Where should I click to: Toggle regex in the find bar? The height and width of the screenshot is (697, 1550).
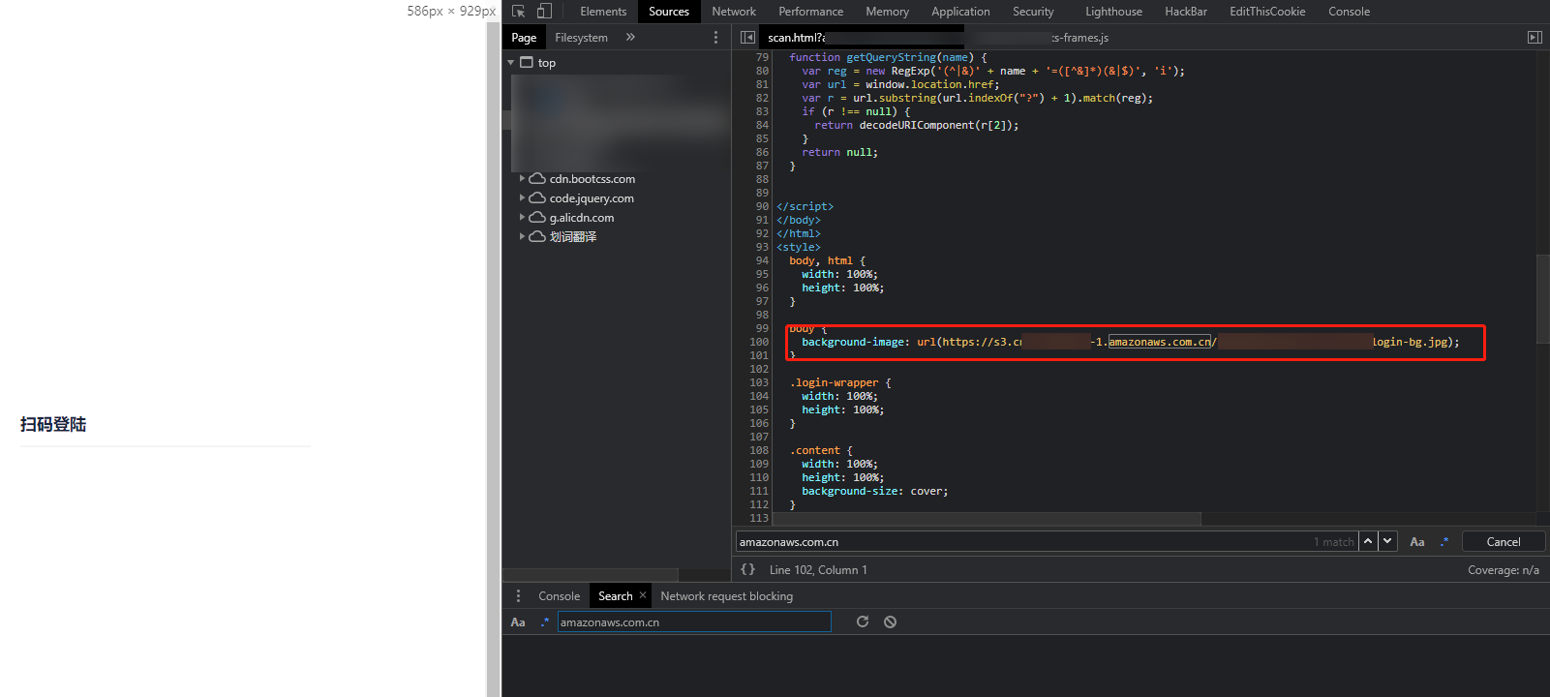point(1444,542)
